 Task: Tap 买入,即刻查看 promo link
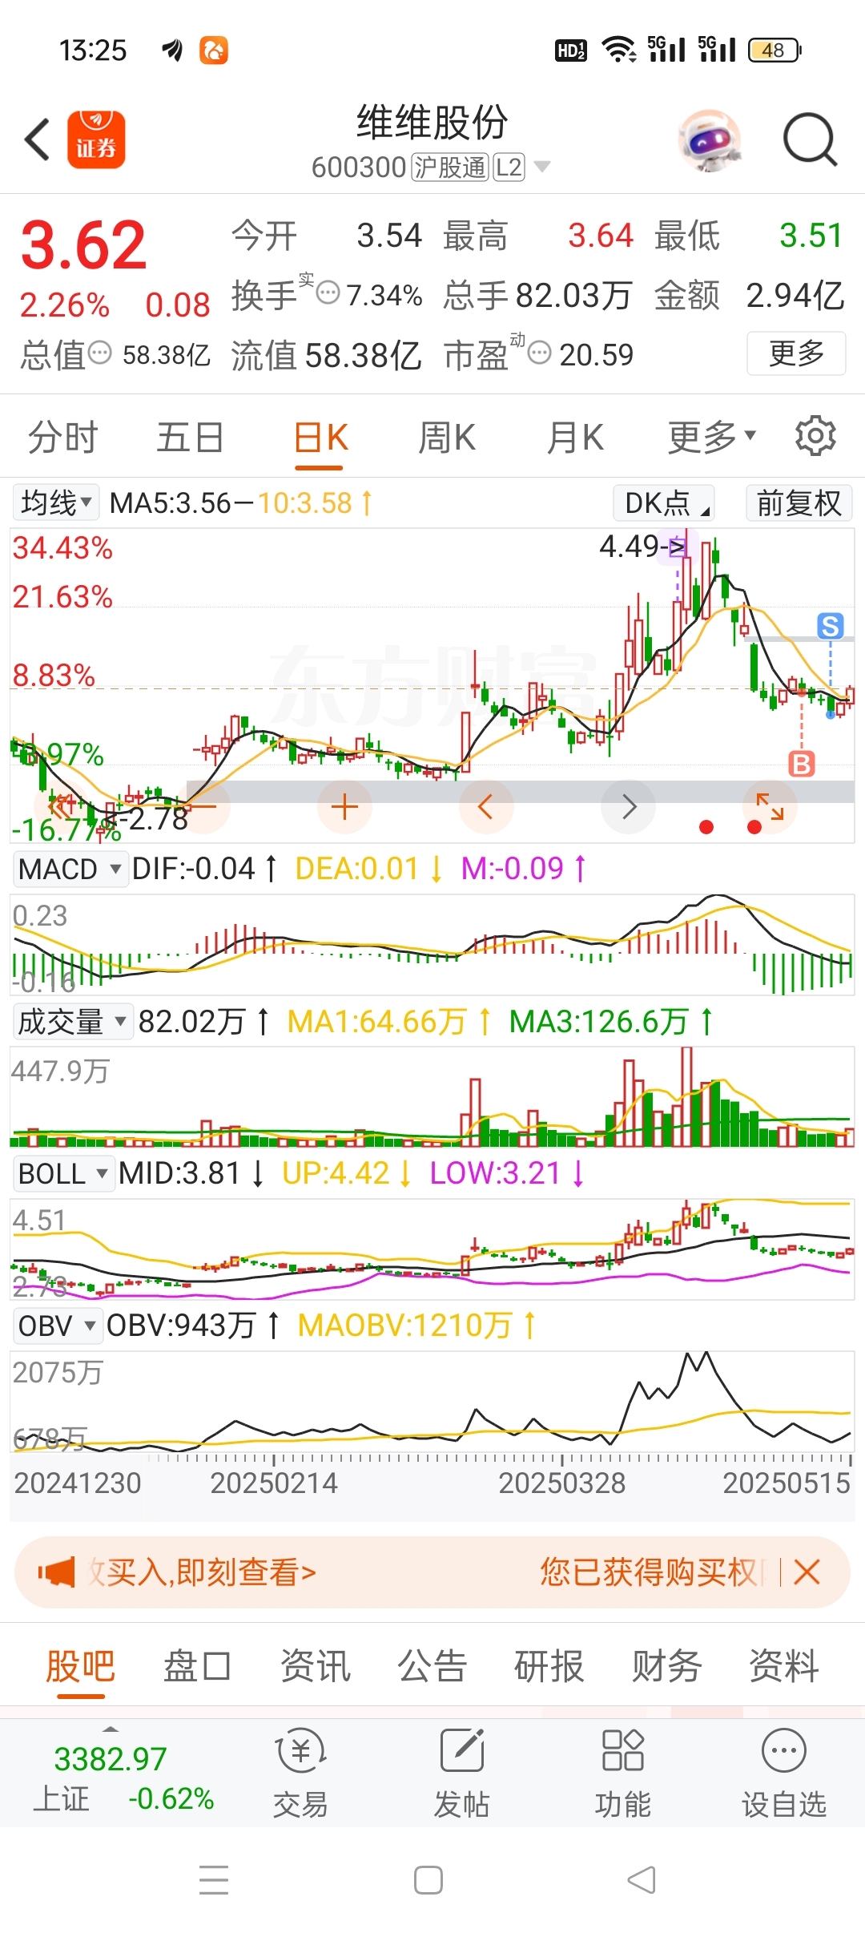[x=203, y=1572]
